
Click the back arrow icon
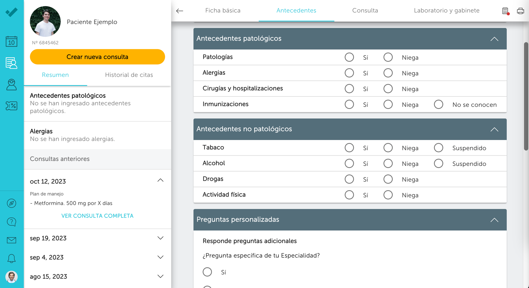click(x=180, y=11)
